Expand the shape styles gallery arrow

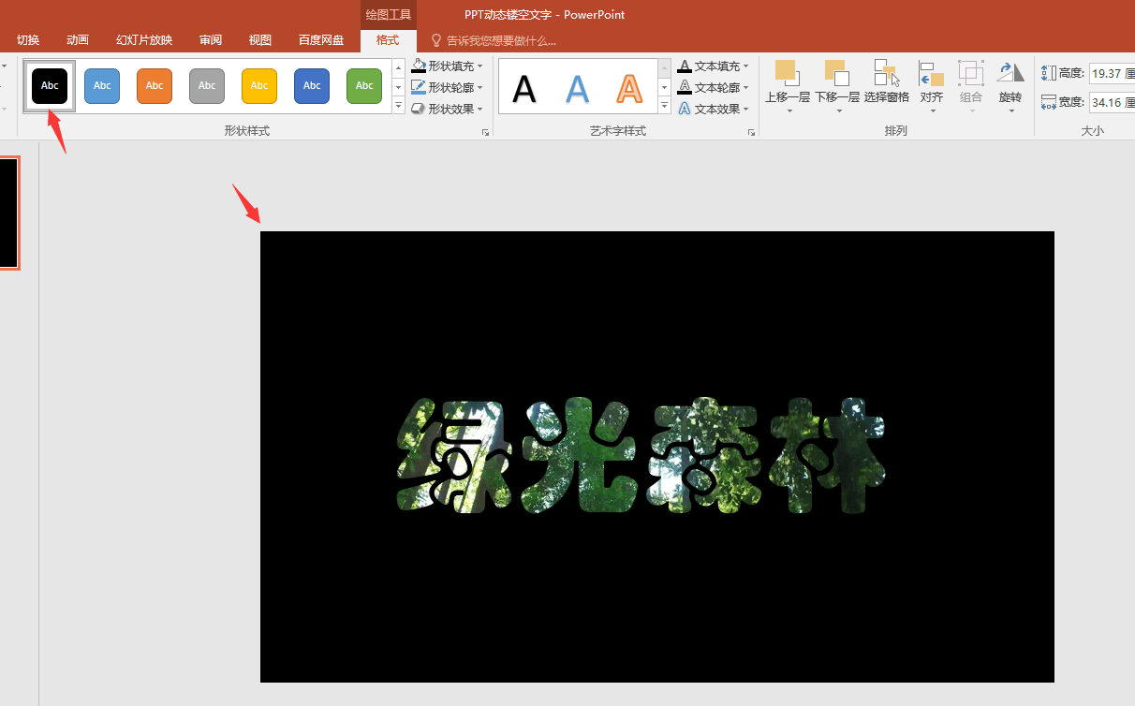398,106
